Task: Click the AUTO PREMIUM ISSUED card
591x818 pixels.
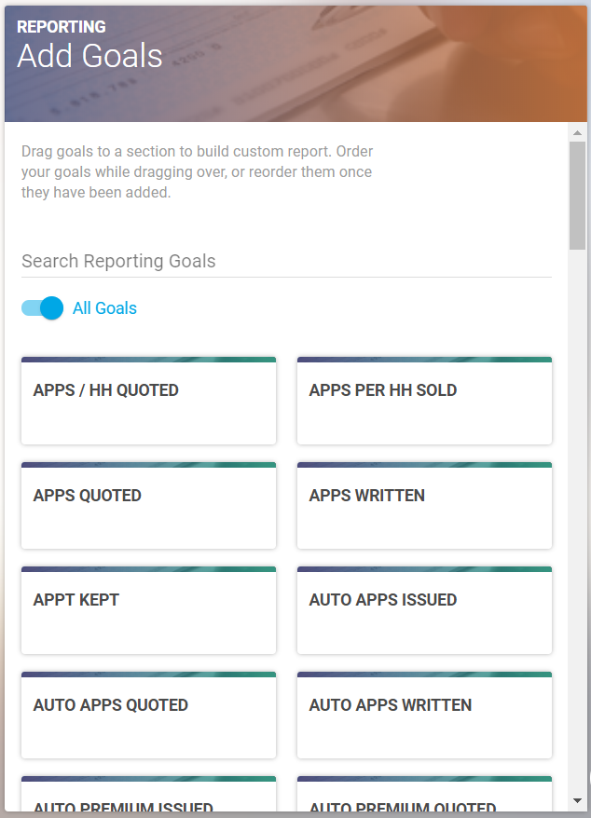Action: click(149, 794)
